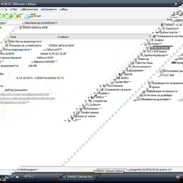183x183 pixels.
Task: Open the Инструменти menu
Action: pyautogui.click(x=49, y=10)
